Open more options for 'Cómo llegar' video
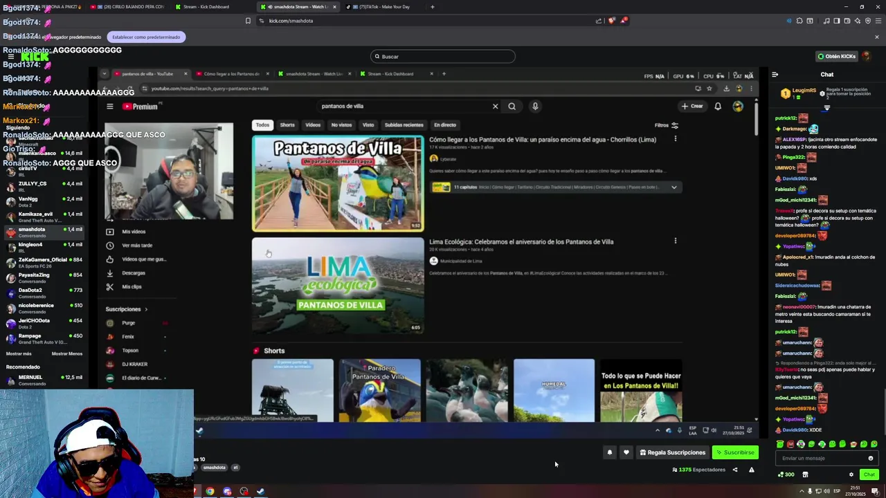This screenshot has width=886, height=498. 676,139
